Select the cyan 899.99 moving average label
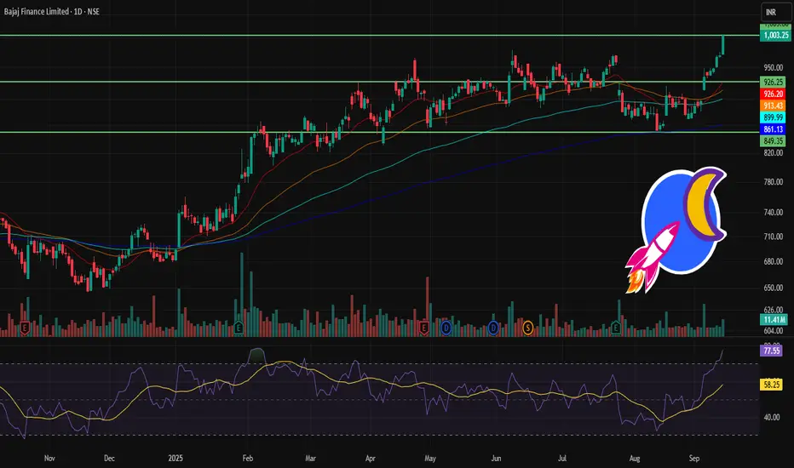 pos(773,117)
